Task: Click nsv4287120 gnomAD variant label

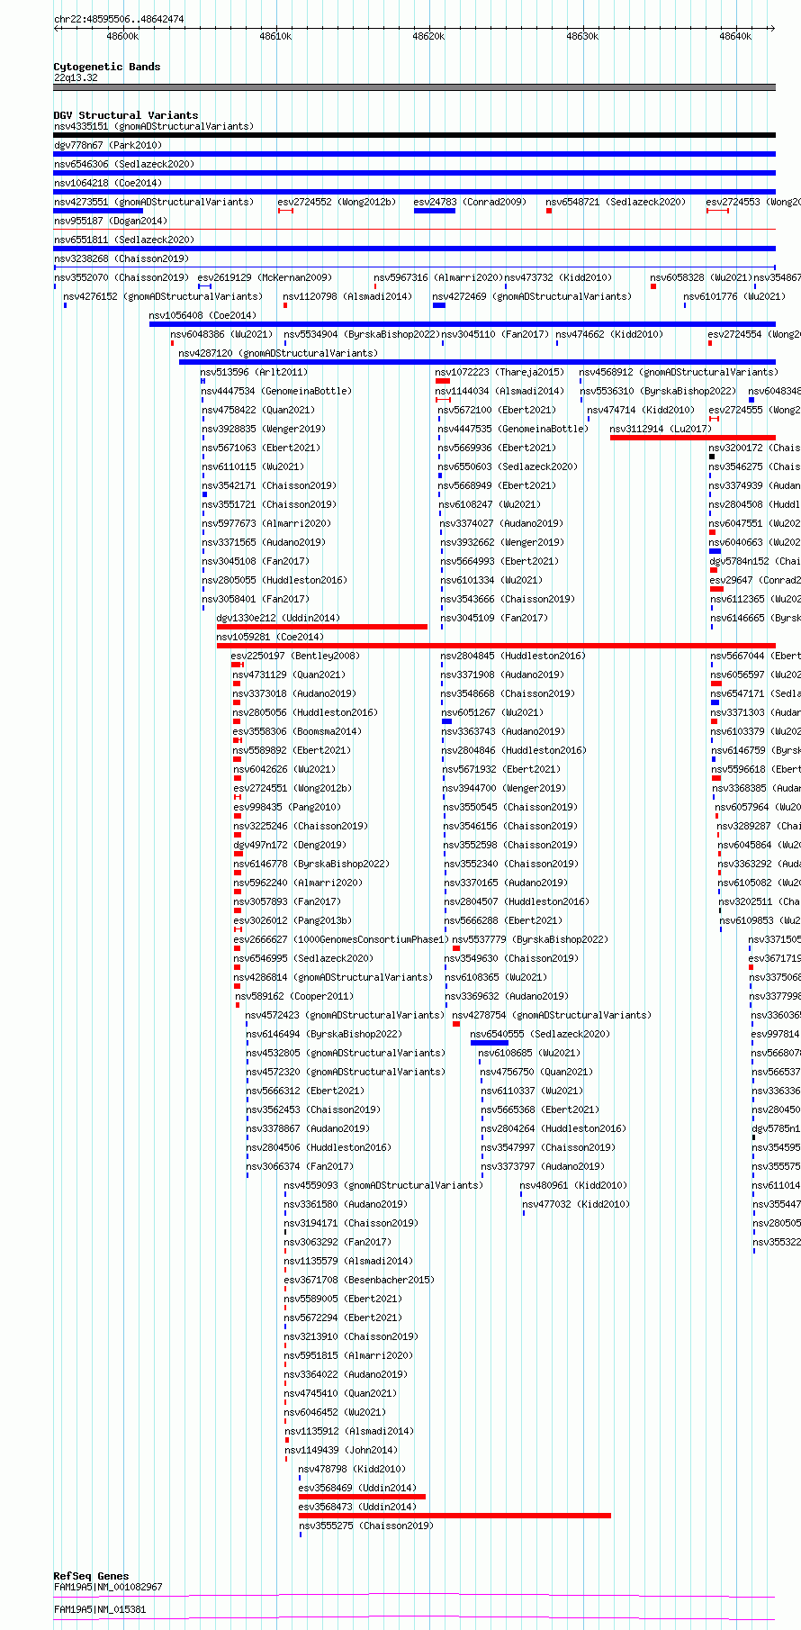Action: [278, 353]
